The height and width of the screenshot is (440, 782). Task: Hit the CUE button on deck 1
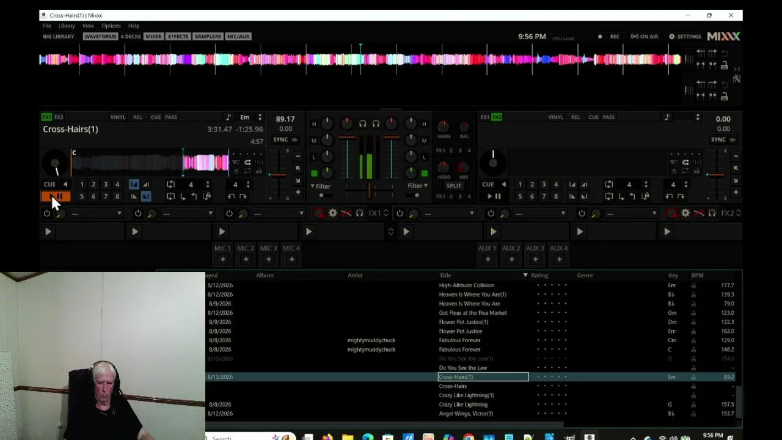[x=49, y=184]
